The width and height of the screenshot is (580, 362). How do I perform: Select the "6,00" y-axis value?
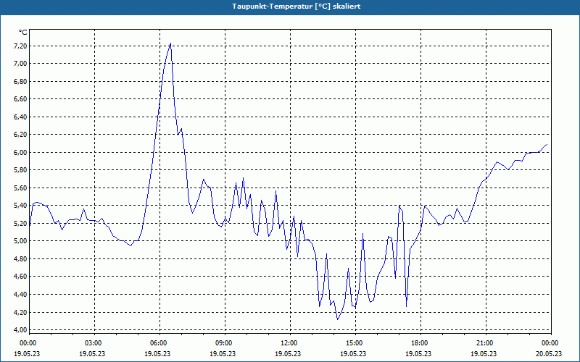click(20, 152)
